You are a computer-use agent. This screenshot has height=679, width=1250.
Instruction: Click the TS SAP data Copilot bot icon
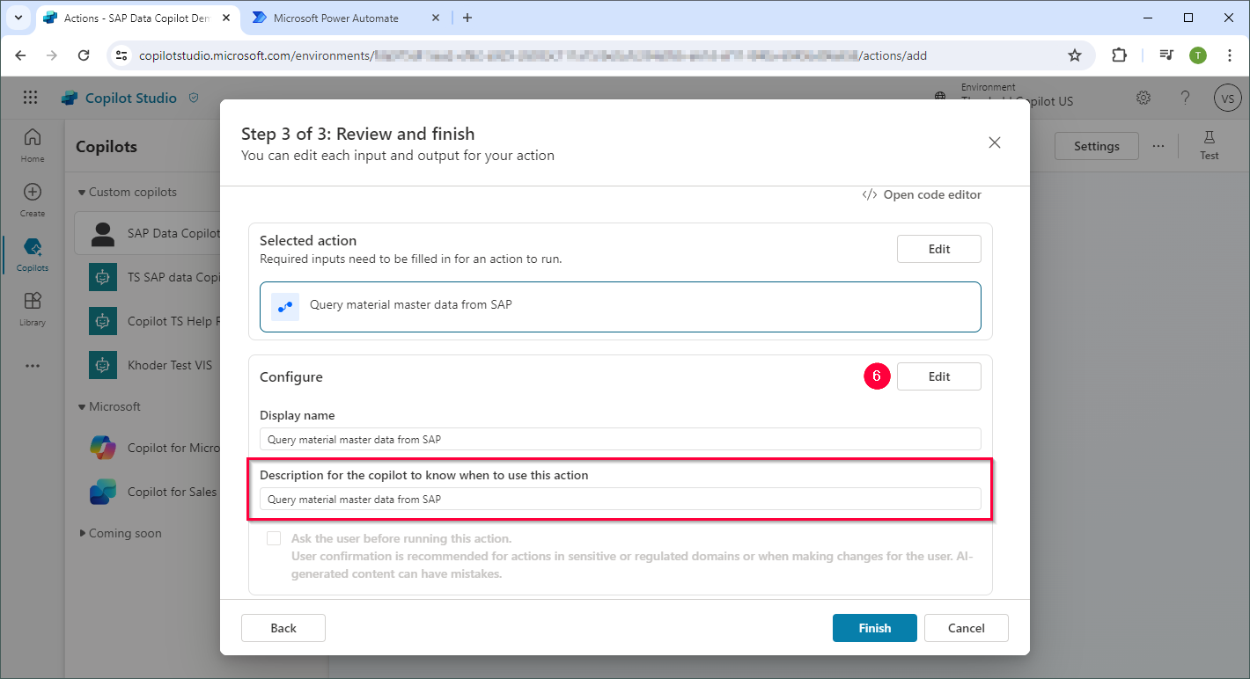pyautogui.click(x=103, y=277)
